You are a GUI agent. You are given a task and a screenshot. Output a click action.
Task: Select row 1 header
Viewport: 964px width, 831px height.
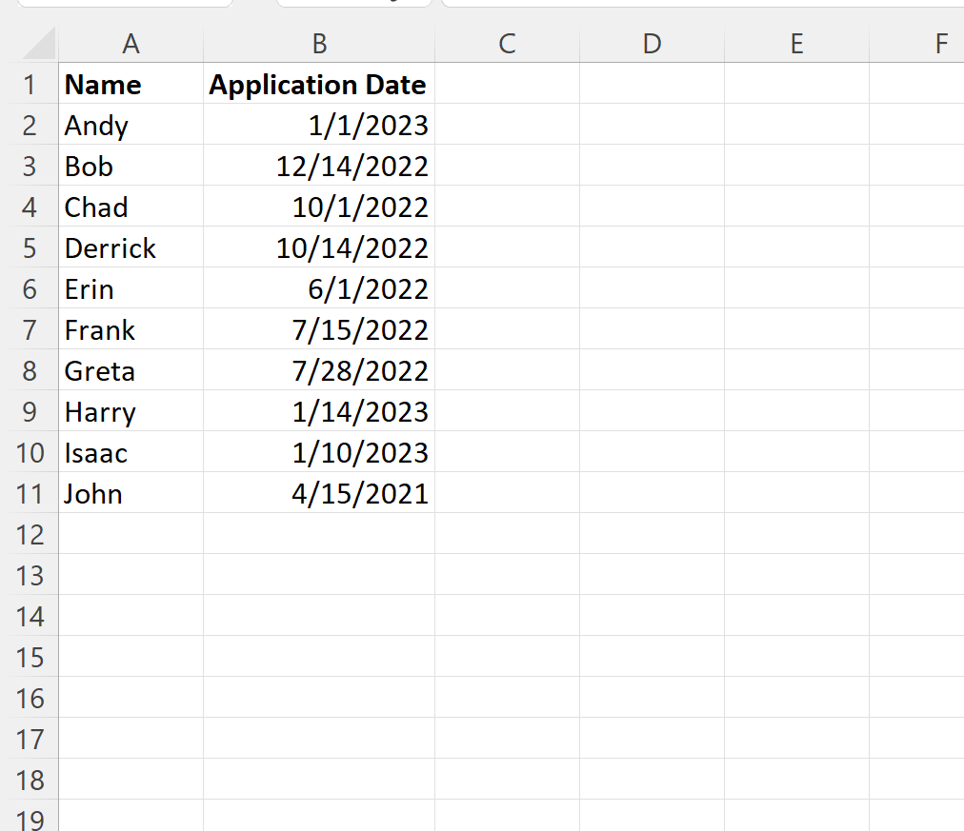click(29, 84)
